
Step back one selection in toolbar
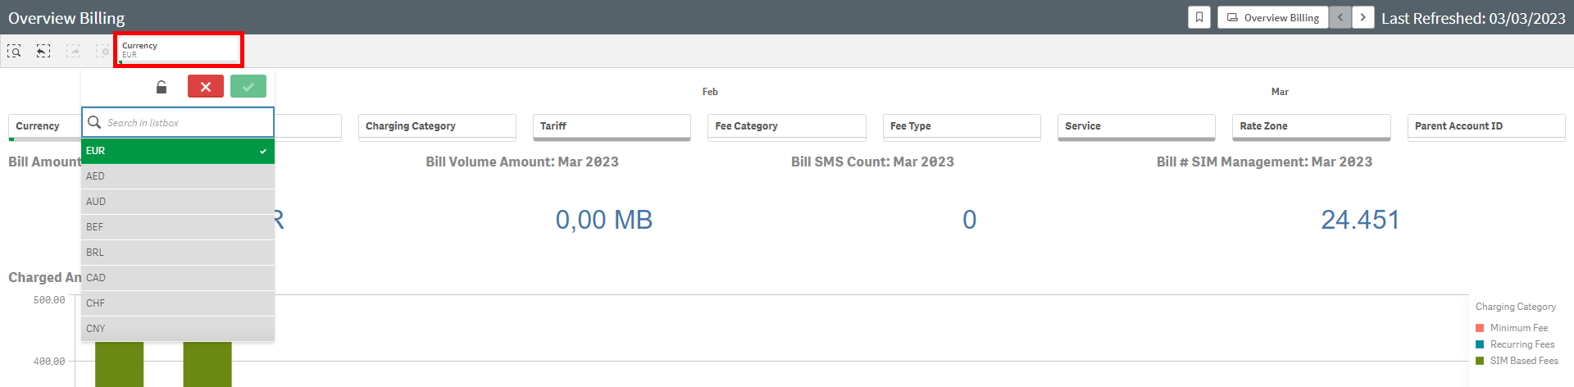(43, 51)
